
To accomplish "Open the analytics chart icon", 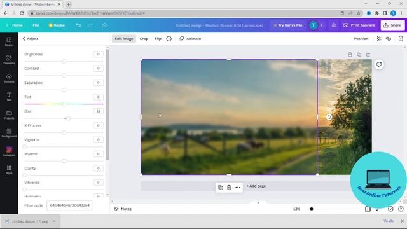I will [333, 25].
